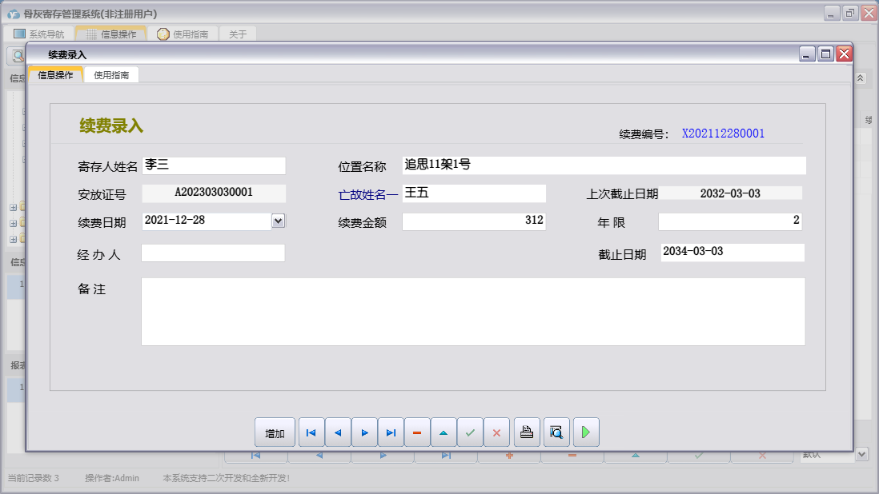879x494 pixels.
Task: Print the renewal record
Action: click(527, 432)
